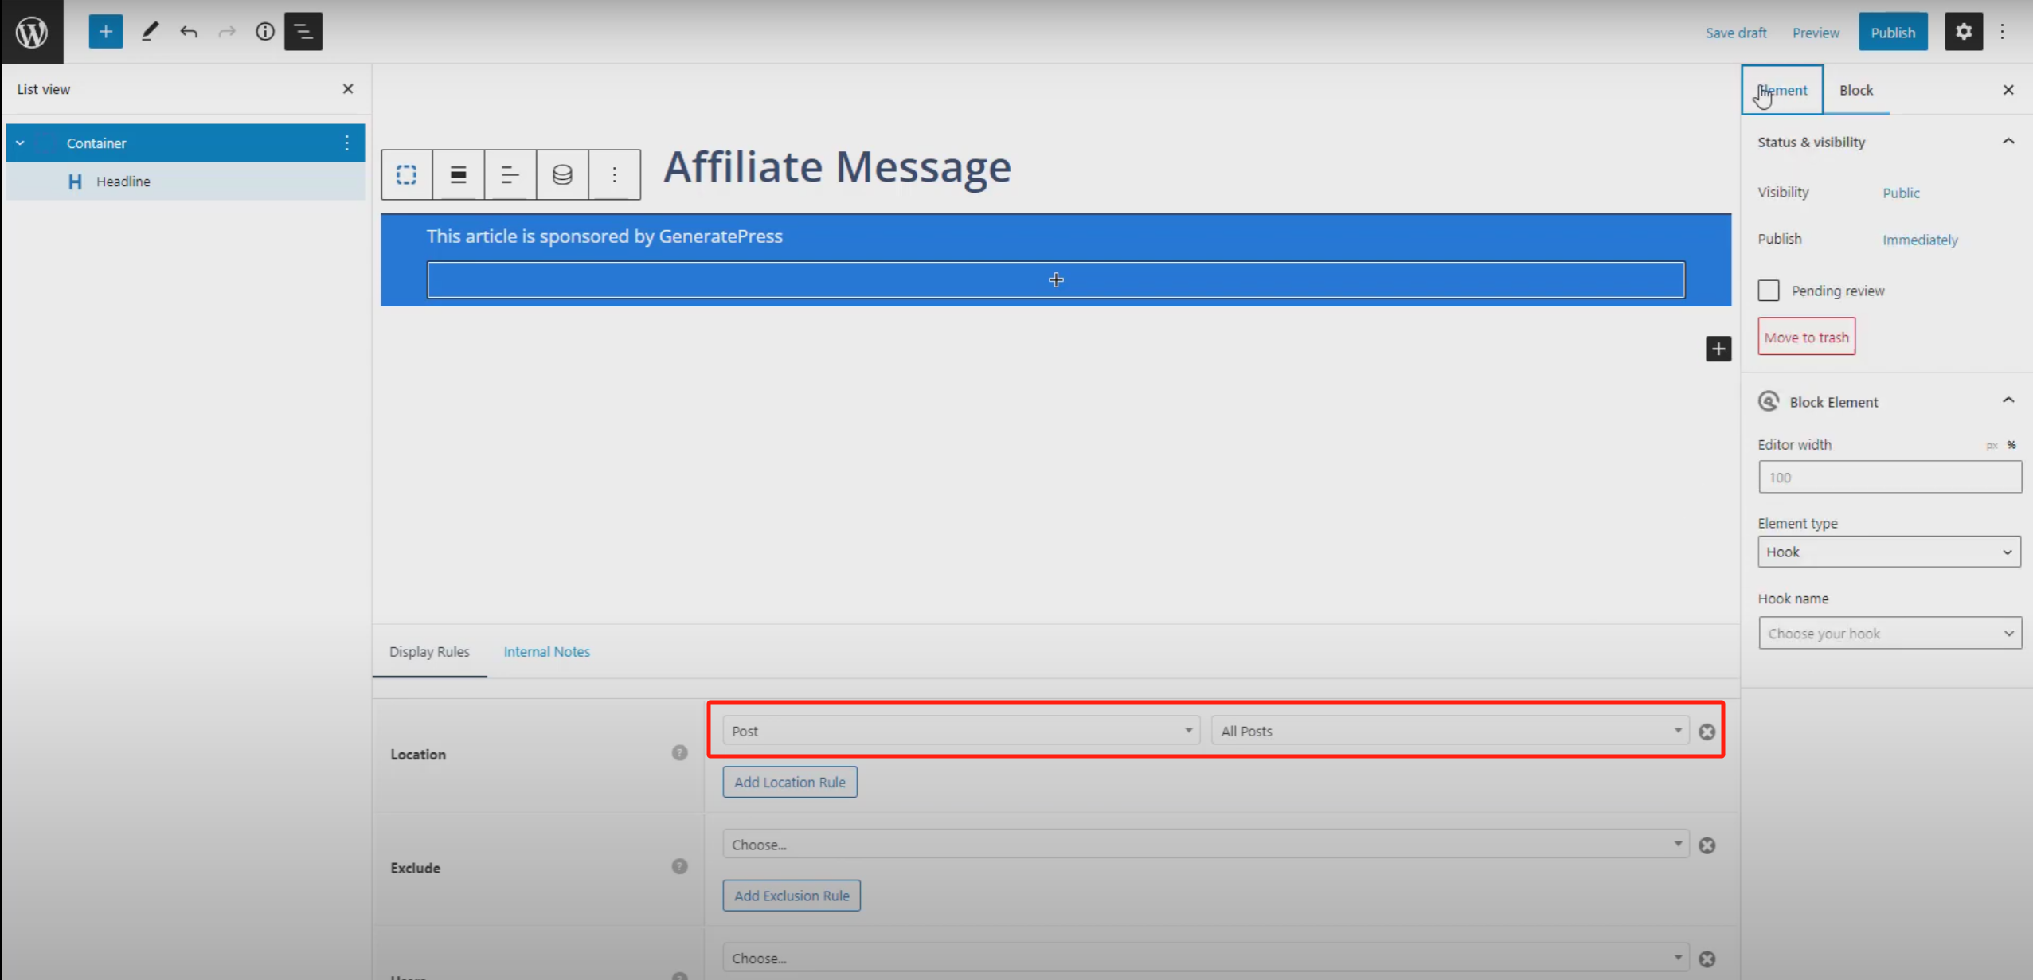Collapse the Container item in List view
The image size is (2033, 980).
(20, 143)
